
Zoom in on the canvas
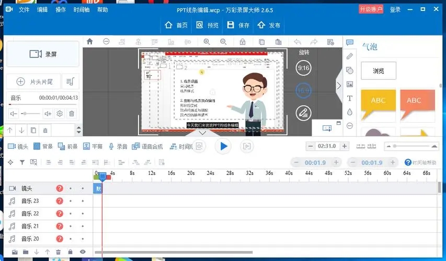click(207, 42)
